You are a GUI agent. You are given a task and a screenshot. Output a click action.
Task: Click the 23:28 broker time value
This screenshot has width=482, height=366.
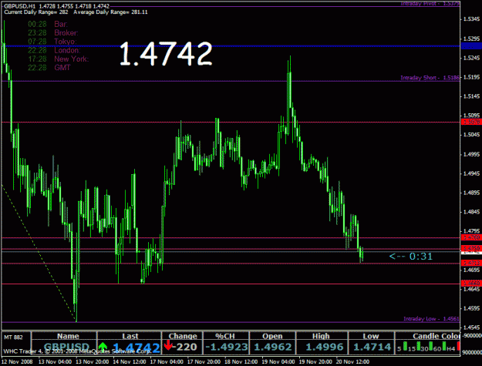37,33
